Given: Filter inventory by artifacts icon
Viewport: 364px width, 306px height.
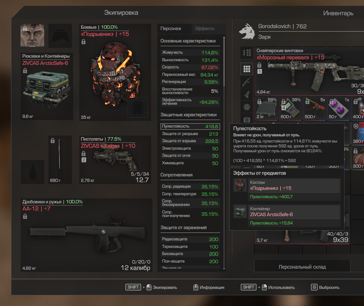Looking at the screenshot, I should (247, 107).
